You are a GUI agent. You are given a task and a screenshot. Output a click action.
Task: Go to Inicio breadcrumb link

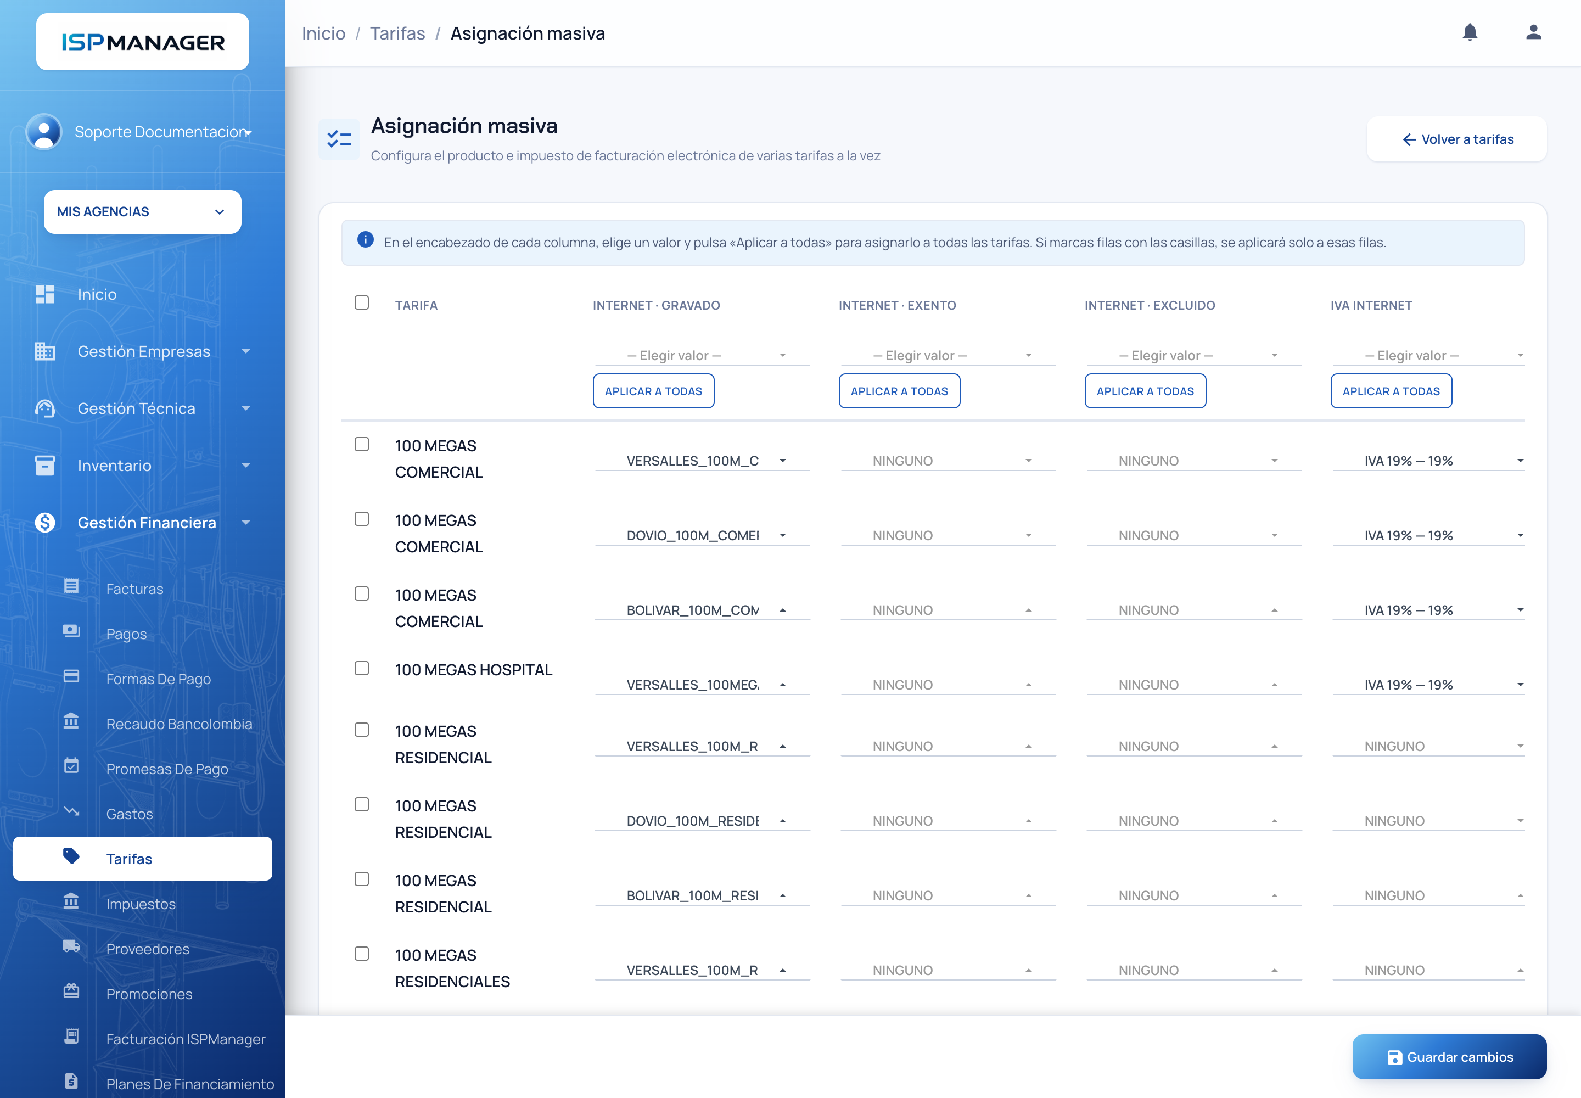click(323, 33)
